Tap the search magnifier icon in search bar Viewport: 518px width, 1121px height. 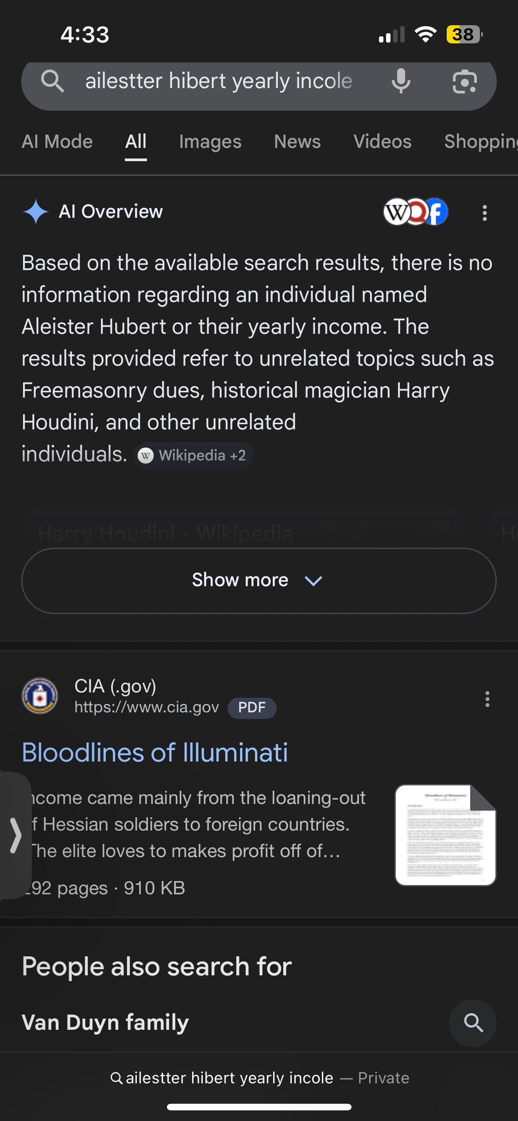pos(53,81)
